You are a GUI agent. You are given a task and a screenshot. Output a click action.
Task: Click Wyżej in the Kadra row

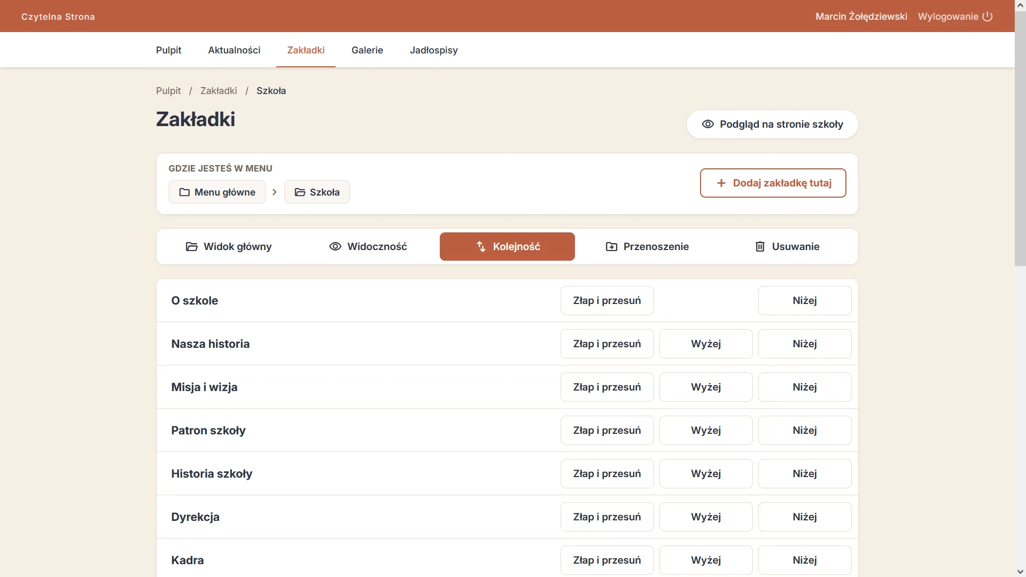[706, 560]
